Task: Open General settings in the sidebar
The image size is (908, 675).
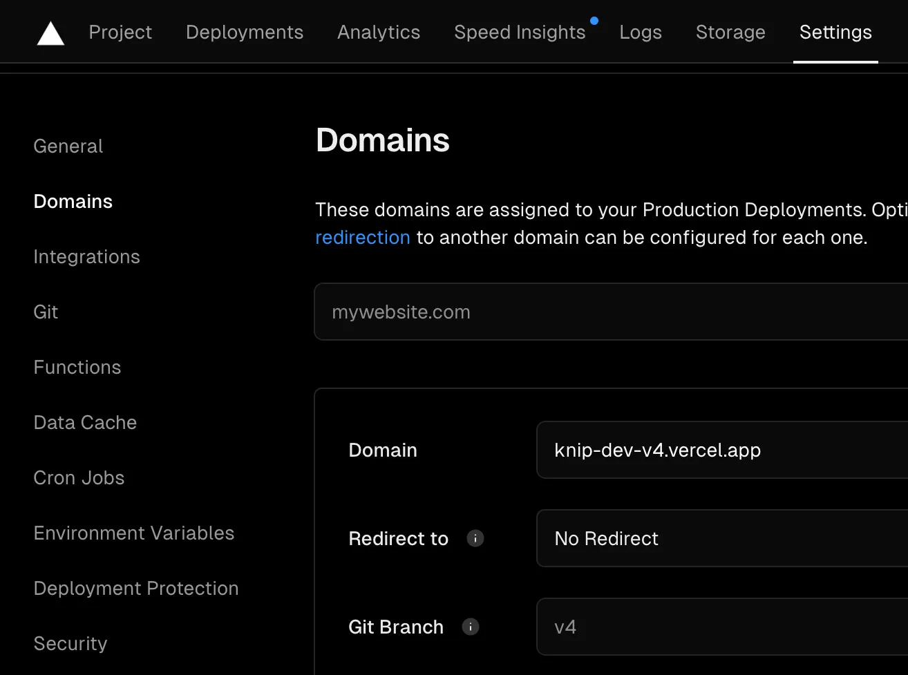Action: (68, 146)
